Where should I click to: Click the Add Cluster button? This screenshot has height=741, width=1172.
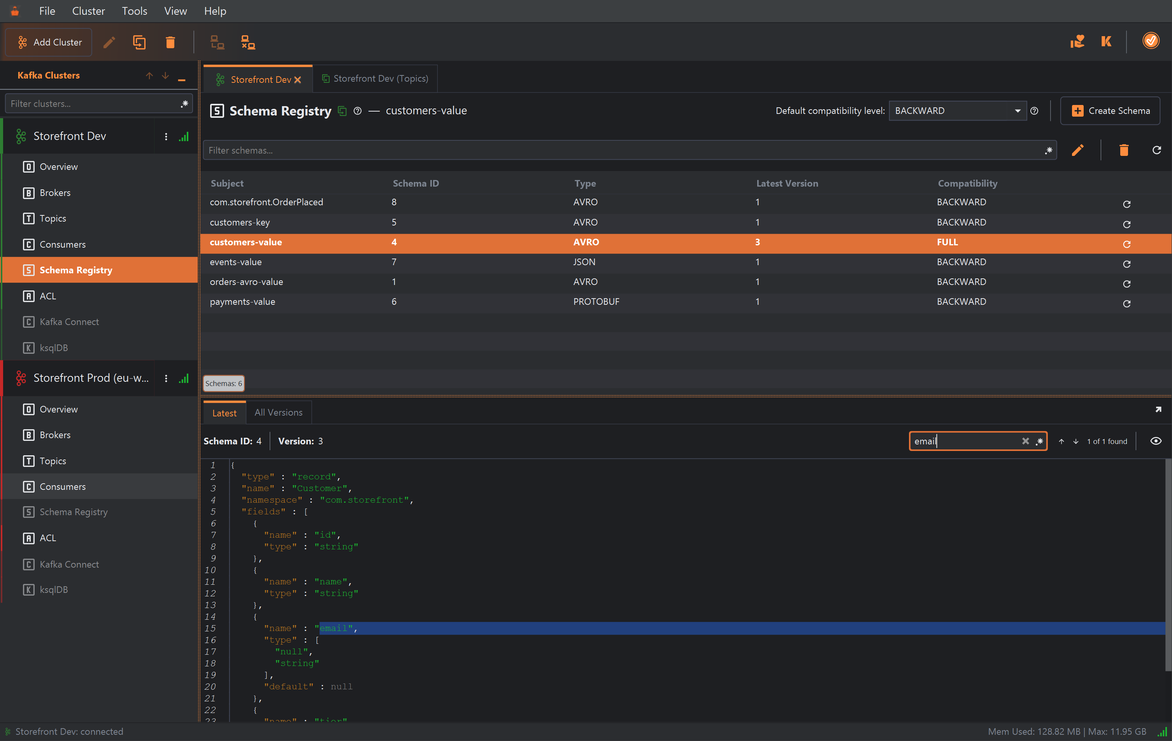(49, 42)
